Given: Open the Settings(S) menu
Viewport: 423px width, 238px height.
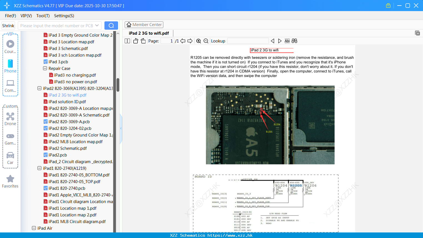Looking at the screenshot, I should click(x=64, y=16).
